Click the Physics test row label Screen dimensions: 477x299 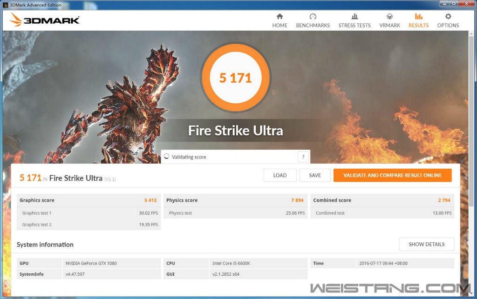pos(180,213)
